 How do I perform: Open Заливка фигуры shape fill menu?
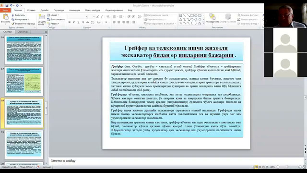tap(248, 15)
